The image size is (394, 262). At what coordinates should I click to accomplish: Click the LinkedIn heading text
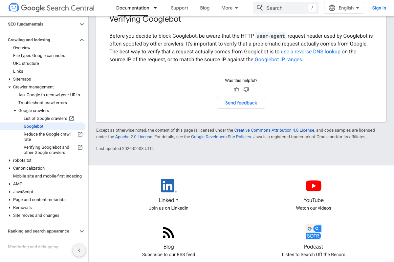(168, 200)
